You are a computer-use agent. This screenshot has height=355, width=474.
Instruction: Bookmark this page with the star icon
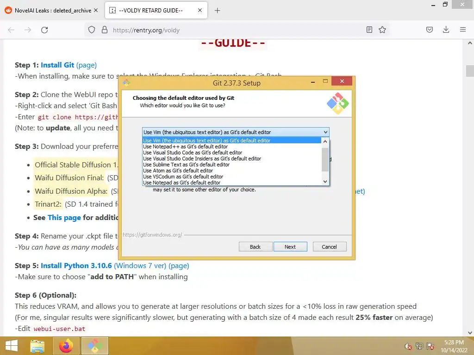382,30
